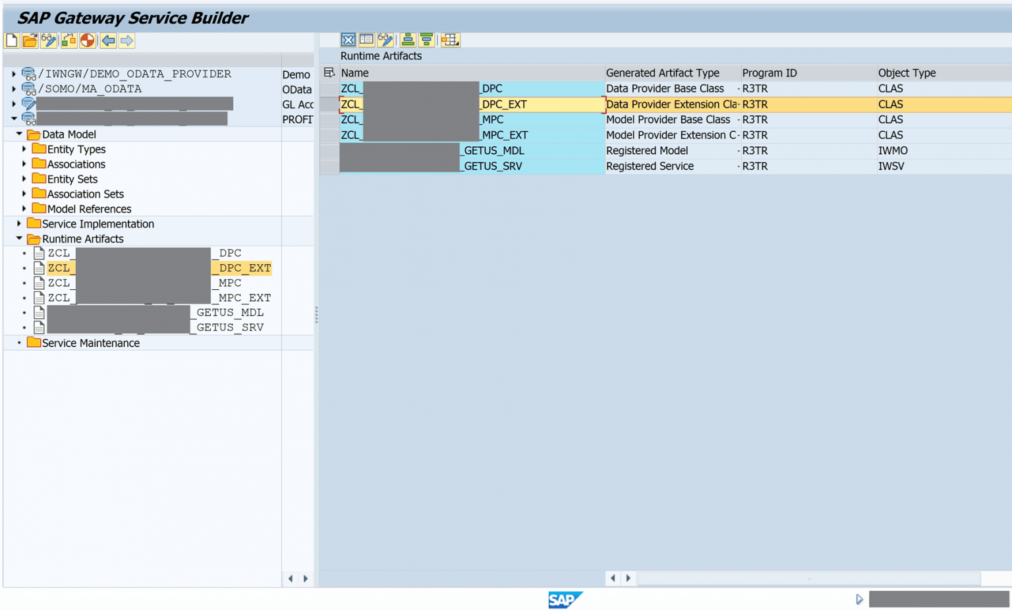Navigate back using the blue left arrow
Viewport: 1012px width, 610px height.
pos(107,40)
